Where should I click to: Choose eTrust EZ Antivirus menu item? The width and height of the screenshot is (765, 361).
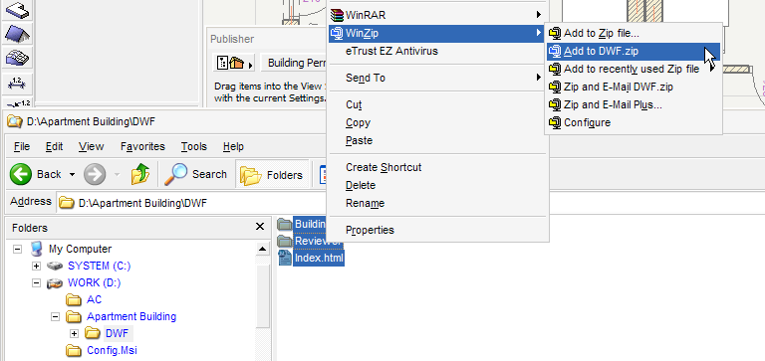click(436, 51)
